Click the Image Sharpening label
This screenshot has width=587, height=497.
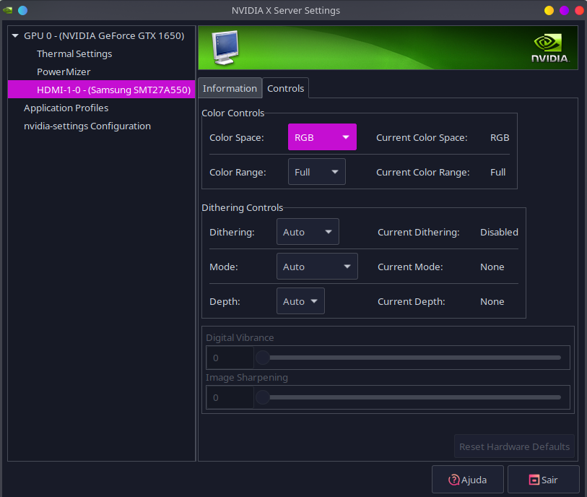pyautogui.click(x=247, y=378)
